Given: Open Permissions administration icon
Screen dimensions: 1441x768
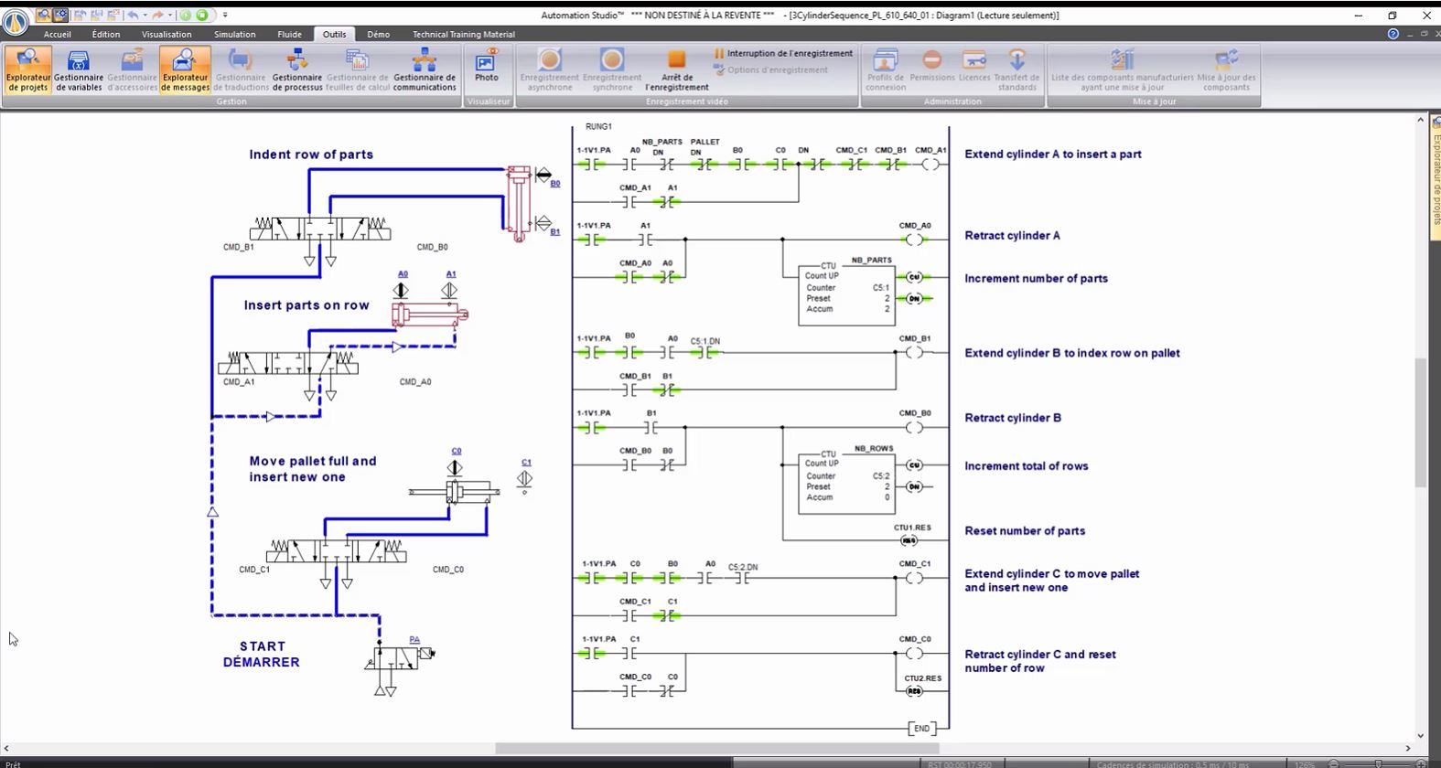Looking at the screenshot, I should click(932, 66).
